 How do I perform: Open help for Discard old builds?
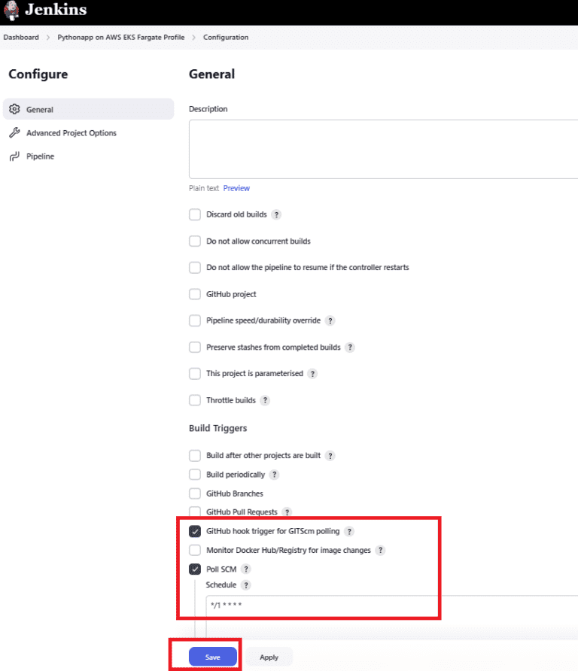pos(277,214)
